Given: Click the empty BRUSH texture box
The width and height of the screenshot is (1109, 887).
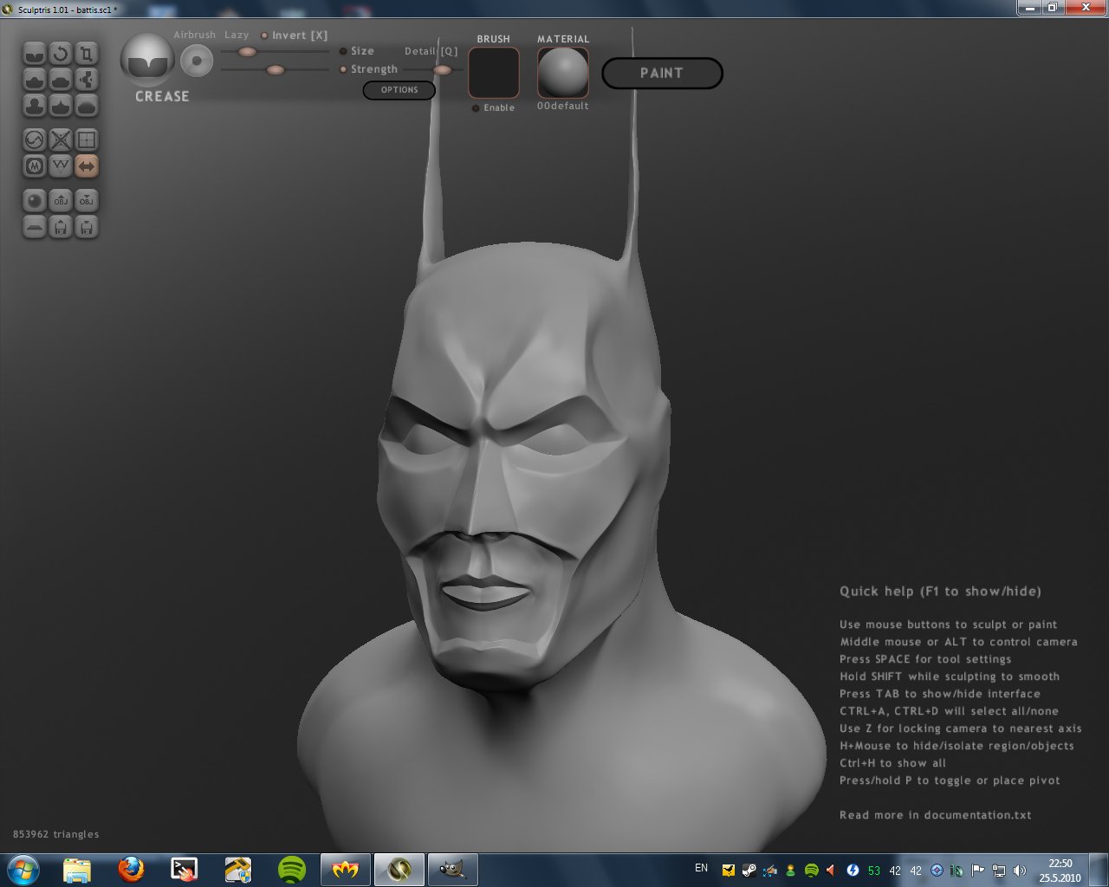Looking at the screenshot, I should point(494,73).
